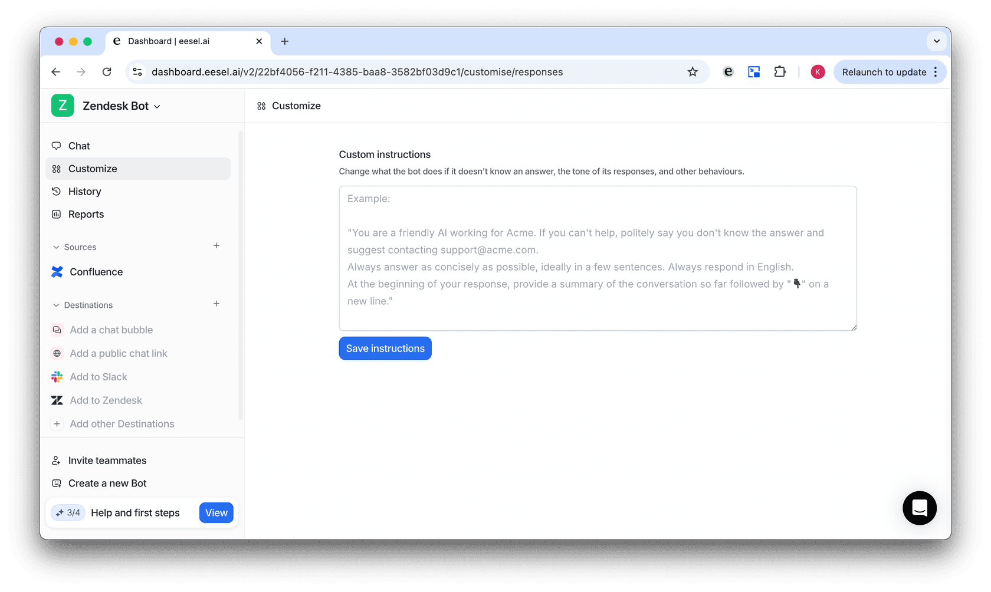Open the Intercom chat launcher icon
991x592 pixels.
(919, 508)
